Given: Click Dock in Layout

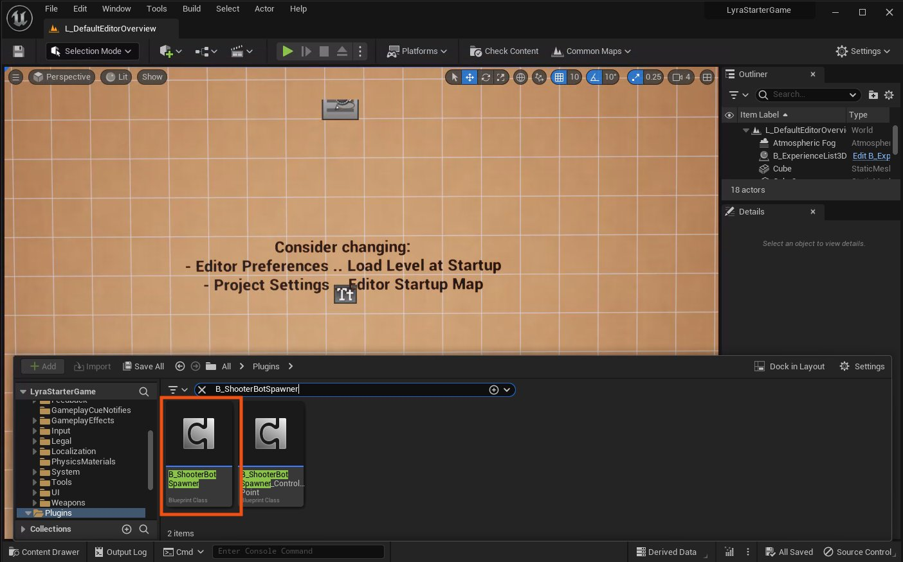Looking at the screenshot, I should click(789, 366).
